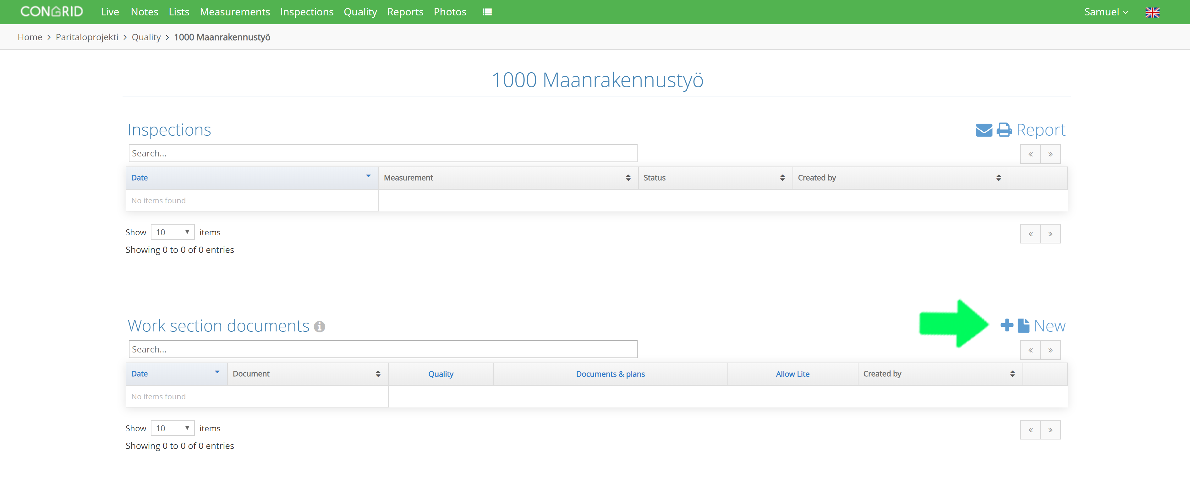Click the UK flag language icon
1190x486 pixels.
point(1152,12)
